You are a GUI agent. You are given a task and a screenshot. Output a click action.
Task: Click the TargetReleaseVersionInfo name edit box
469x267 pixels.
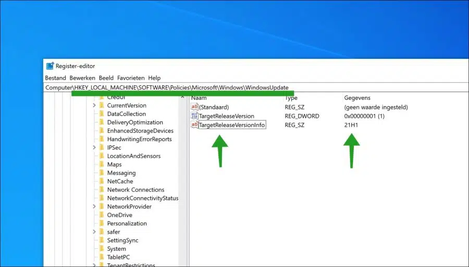232,125
